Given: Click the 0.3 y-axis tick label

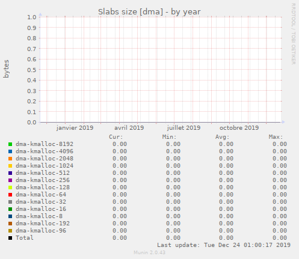Looking at the screenshot, I should (32, 91).
